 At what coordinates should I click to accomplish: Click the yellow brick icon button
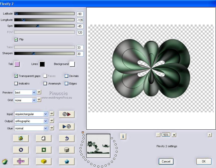click(44, 161)
